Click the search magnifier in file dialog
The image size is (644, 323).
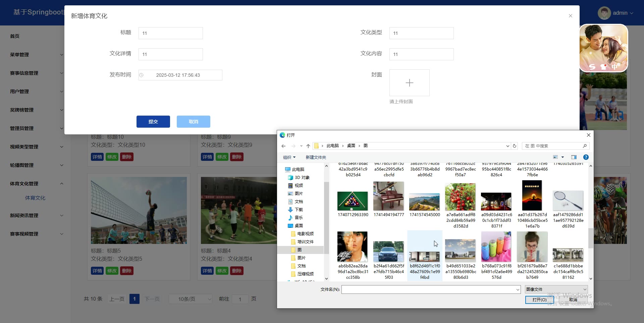click(x=585, y=146)
